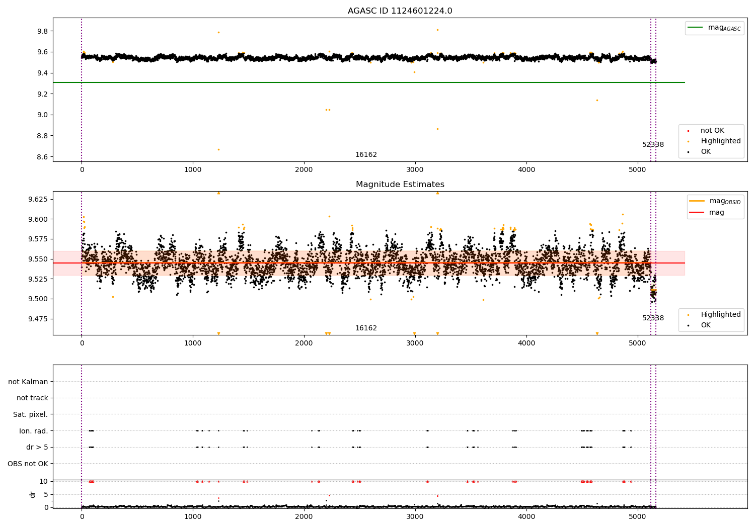The height and width of the screenshot is (528, 755).
Task: Click the 9.0 y-axis tick label
Action: (x=43, y=115)
